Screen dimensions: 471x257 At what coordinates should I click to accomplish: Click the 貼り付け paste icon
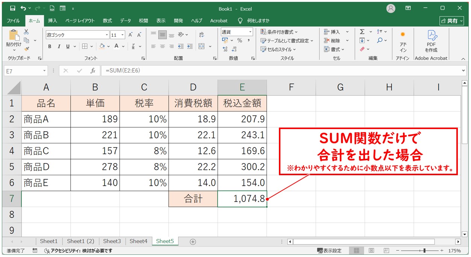click(14, 35)
